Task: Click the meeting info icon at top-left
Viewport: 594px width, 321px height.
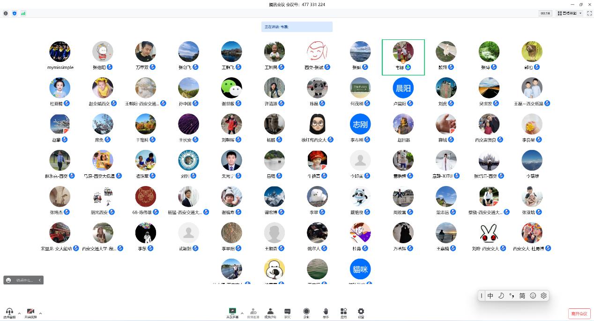Action: [6, 14]
